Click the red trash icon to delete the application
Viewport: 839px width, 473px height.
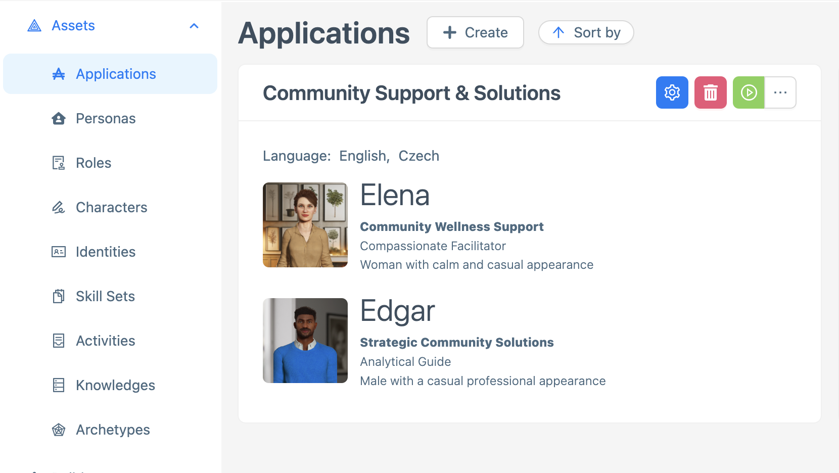710,92
